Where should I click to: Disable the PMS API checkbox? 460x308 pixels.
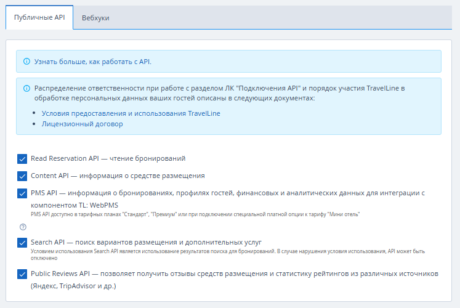click(22, 193)
